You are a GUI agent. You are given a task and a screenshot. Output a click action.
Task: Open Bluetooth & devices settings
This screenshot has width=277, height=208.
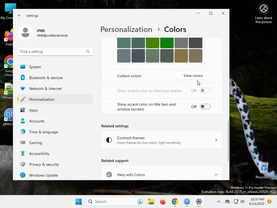click(x=55, y=78)
